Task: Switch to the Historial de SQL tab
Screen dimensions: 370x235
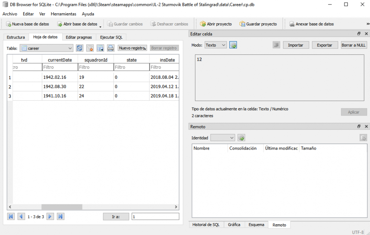Action: click(206, 225)
